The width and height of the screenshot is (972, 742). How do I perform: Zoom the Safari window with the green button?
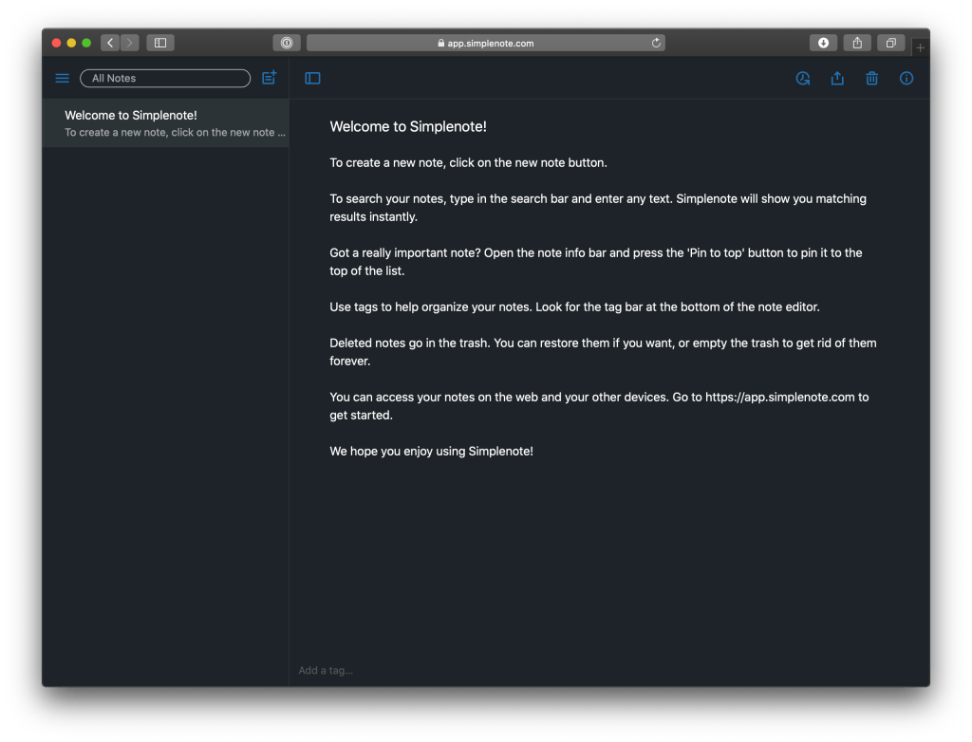point(86,43)
